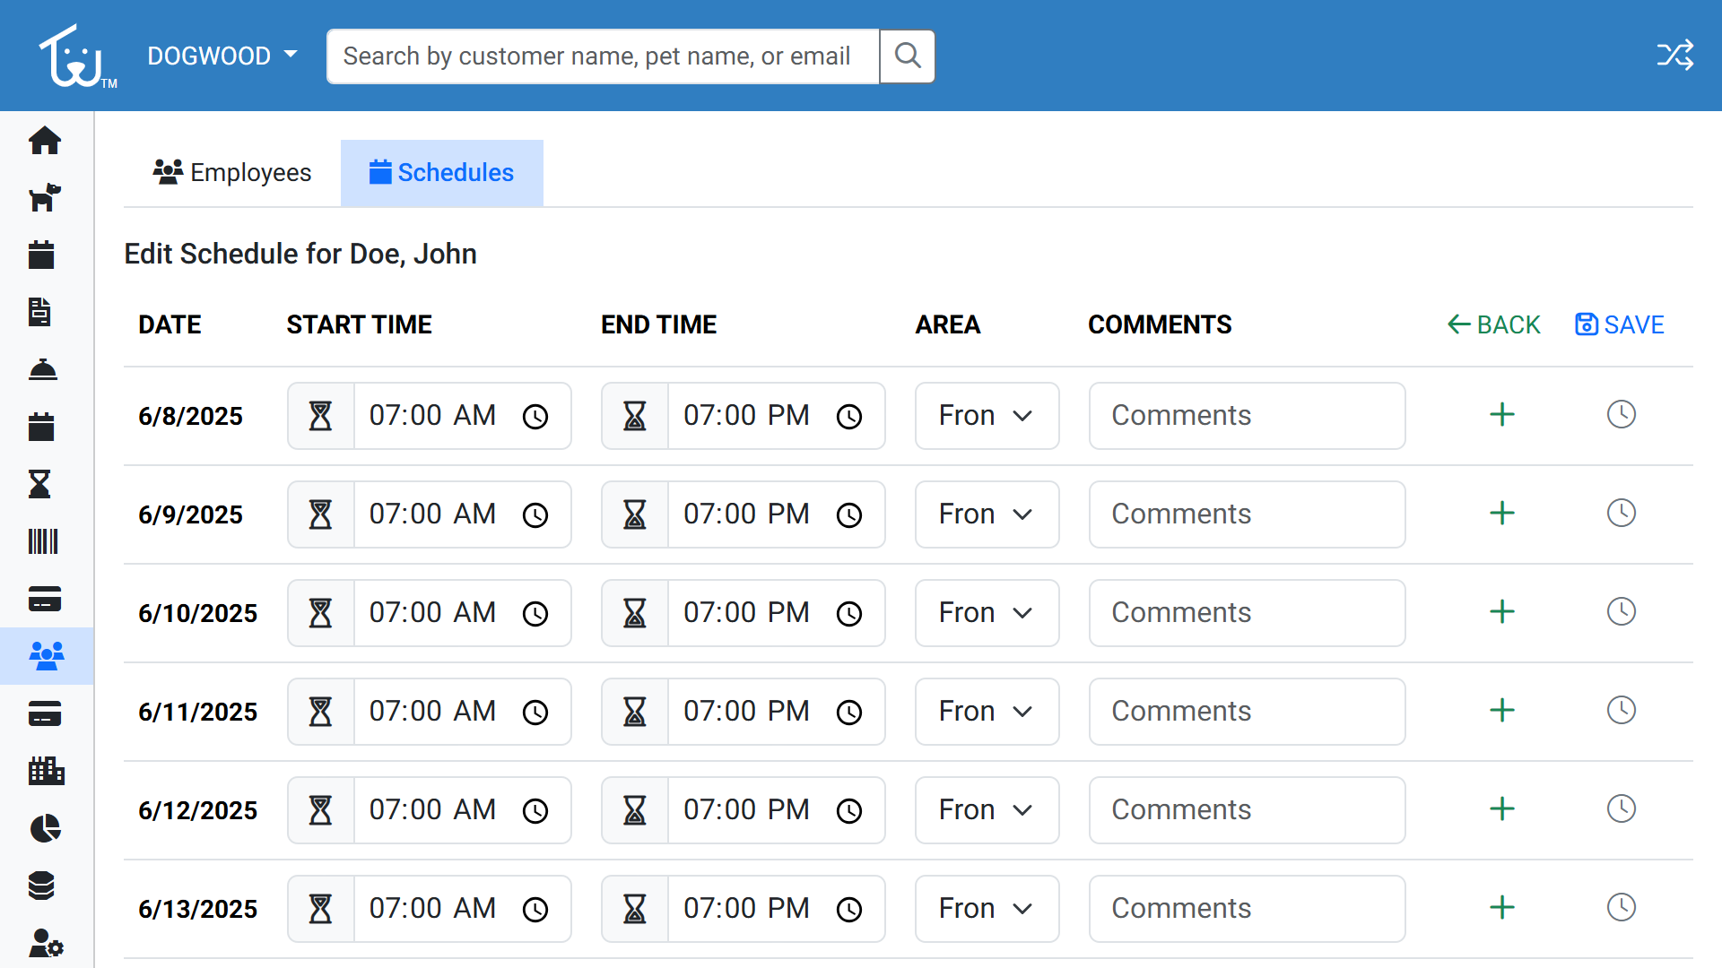This screenshot has height=968, width=1722.
Task: Click the BACK link
Action: (1493, 324)
